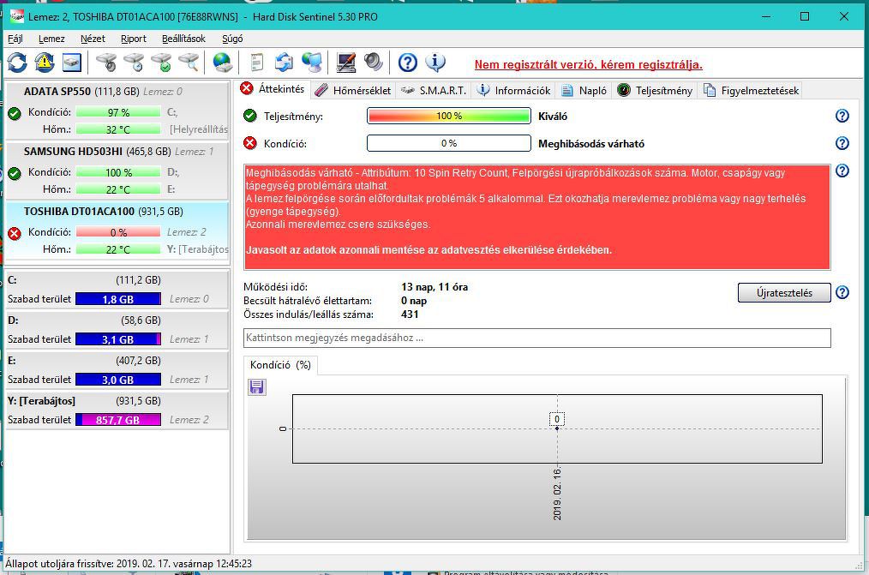The height and width of the screenshot is (575, 869).
Task: Click the help icon beside red warning box
Action: [842, 171]
